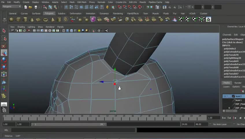Open the viewport Shading menu

pos(21,27)
